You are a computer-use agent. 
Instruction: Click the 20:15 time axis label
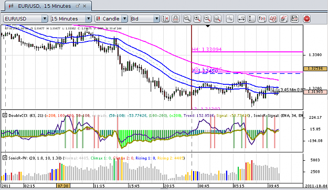click(169, 186)
